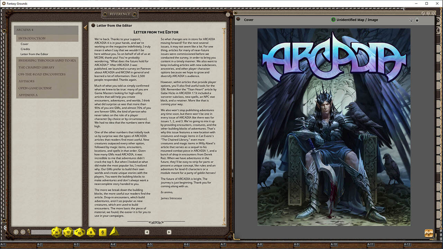Click the d12 die
This screenshot has width=443, height=249.
tap(68, 232)
